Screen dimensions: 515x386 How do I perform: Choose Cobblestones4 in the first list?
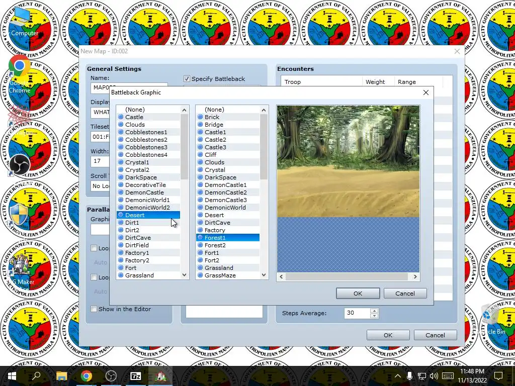click(148, 155)
